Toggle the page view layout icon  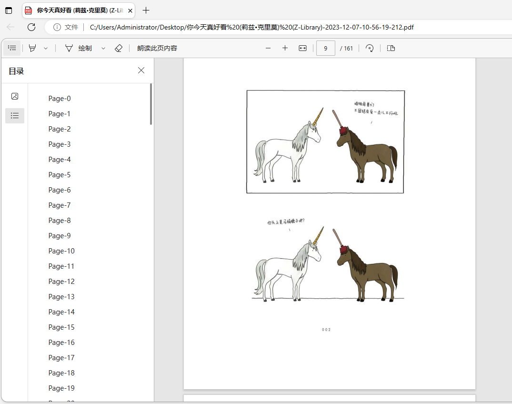[391, 48]
